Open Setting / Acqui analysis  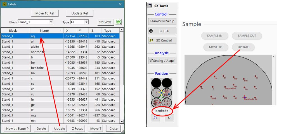click(162, 60)
